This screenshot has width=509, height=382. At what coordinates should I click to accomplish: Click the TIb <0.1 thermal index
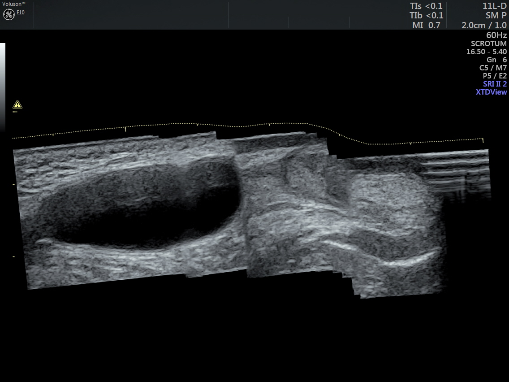click(426, 15)
